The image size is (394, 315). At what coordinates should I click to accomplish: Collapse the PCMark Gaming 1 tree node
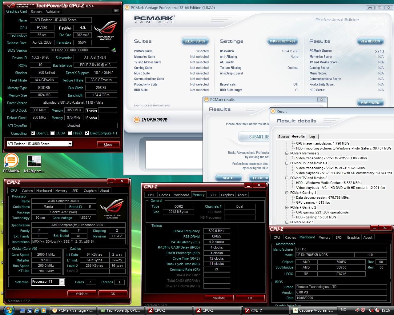pyautogui.click(x=287, y=193)
